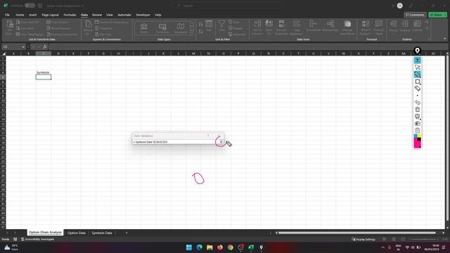Click the undo annotation icon
The image size is (450, 253).
click(x=417, y=103)
